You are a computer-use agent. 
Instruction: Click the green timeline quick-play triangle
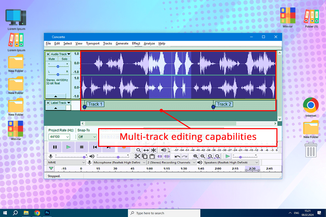(x=51, y=169)
